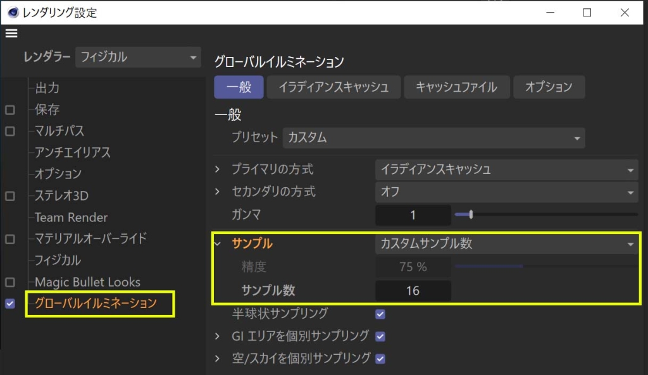
Task: Toggle the 空/スカイを個別サンプリング checkbox
Action: (380, 359)
